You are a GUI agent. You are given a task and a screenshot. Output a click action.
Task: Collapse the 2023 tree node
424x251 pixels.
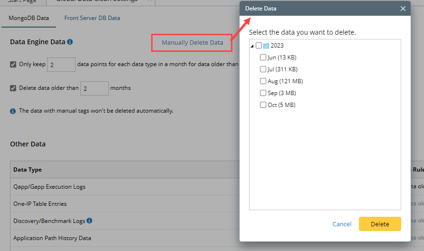252,46
